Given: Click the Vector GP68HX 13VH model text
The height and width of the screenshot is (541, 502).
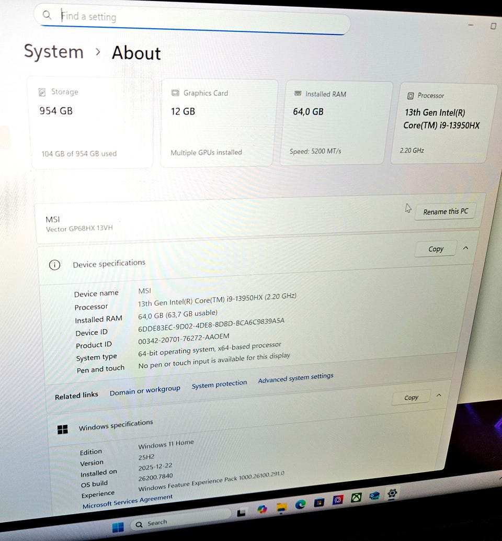Looking at the screenshot, I should pyautogui.click(x=79, y=229).
